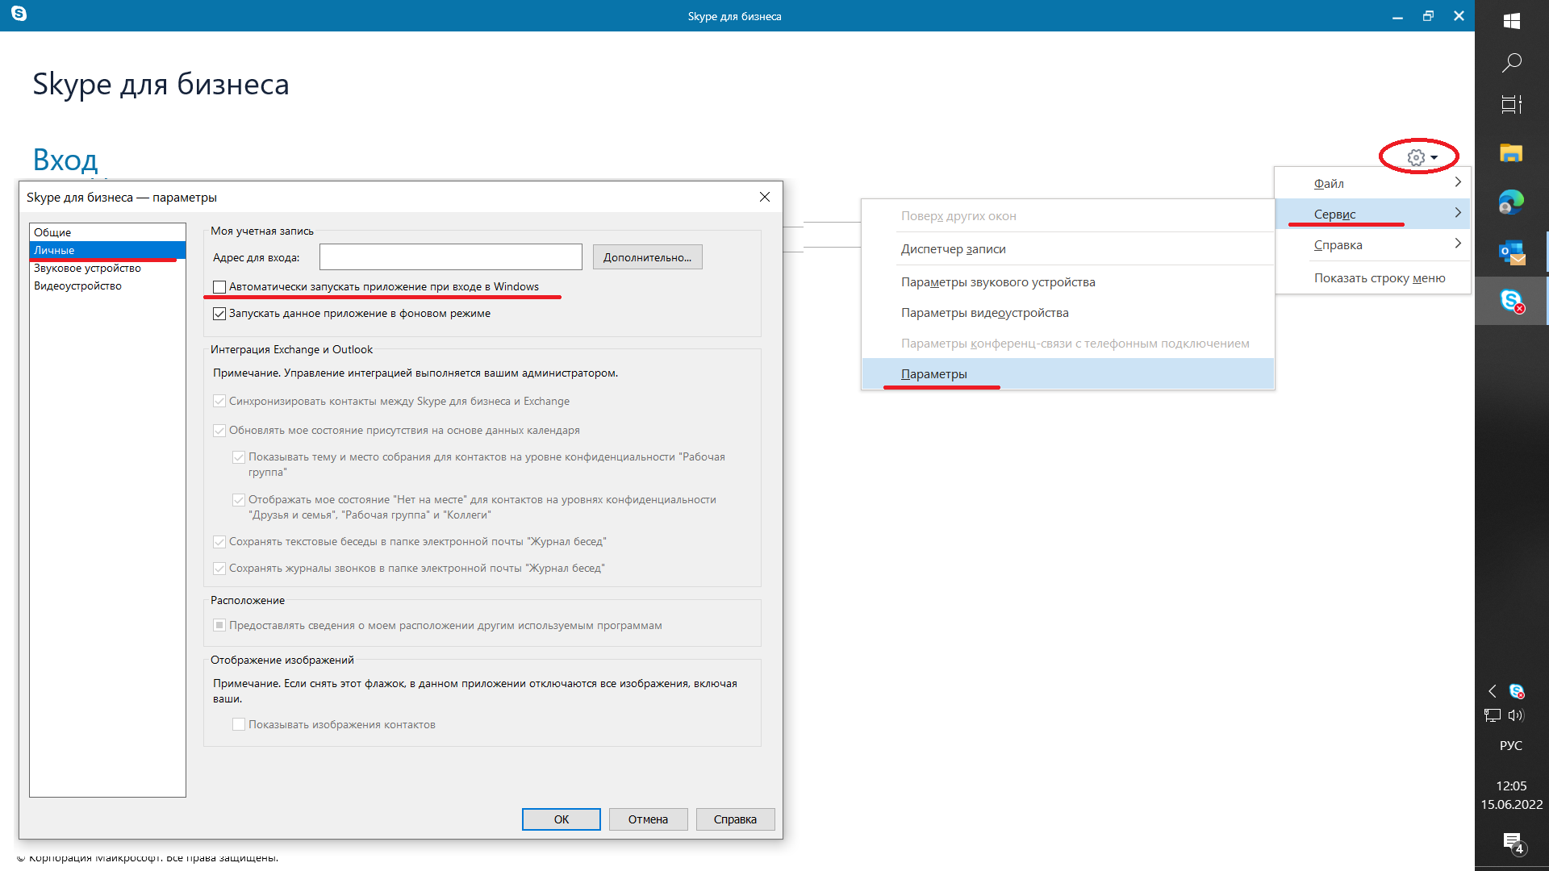Expand Справка submenu arrow
1549x871 pixels.
(x=1458, y=244)
